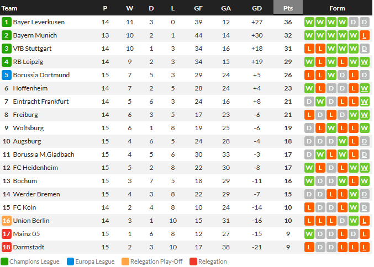The width and height of the screenshot is (374, 267).
Task: Click the green Champions League legend swatch
Action: (x=4, y=261)
